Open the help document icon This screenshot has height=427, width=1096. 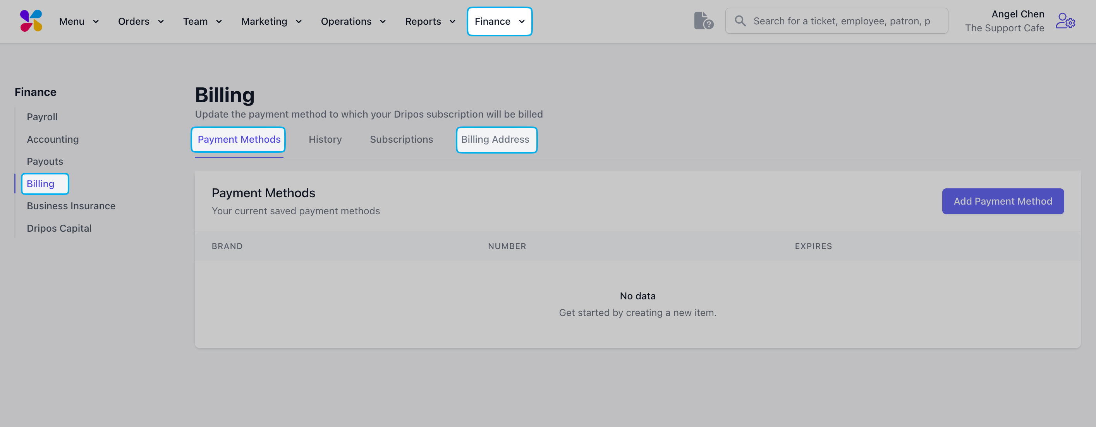703,21
